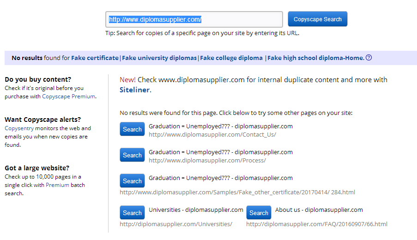Click 'About us - diplomasupplier.com' title text
This screenshot has height=240, width=417.
coord(319,210)
